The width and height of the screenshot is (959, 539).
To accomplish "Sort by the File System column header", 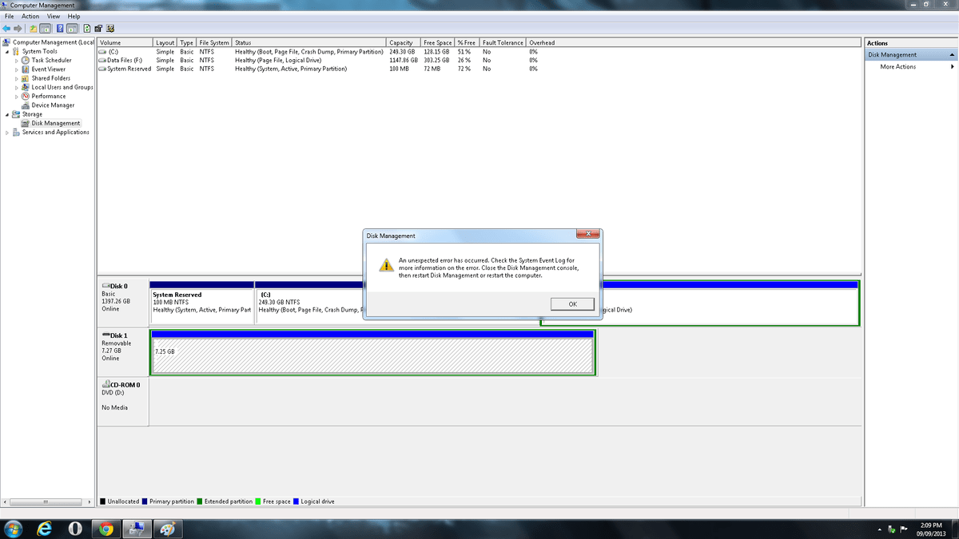I will [x=214, y=42].
